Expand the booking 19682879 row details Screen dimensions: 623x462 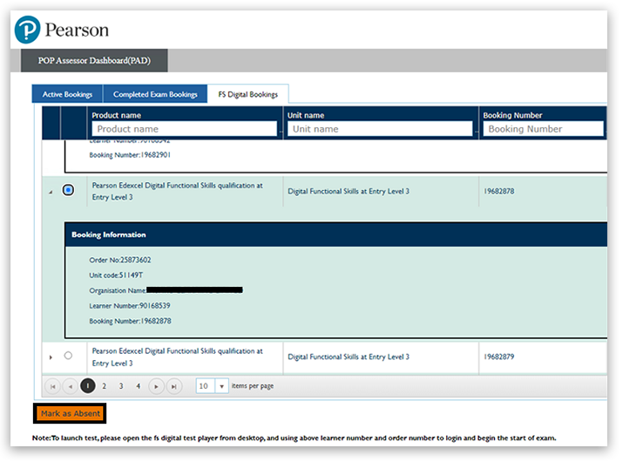50,357
